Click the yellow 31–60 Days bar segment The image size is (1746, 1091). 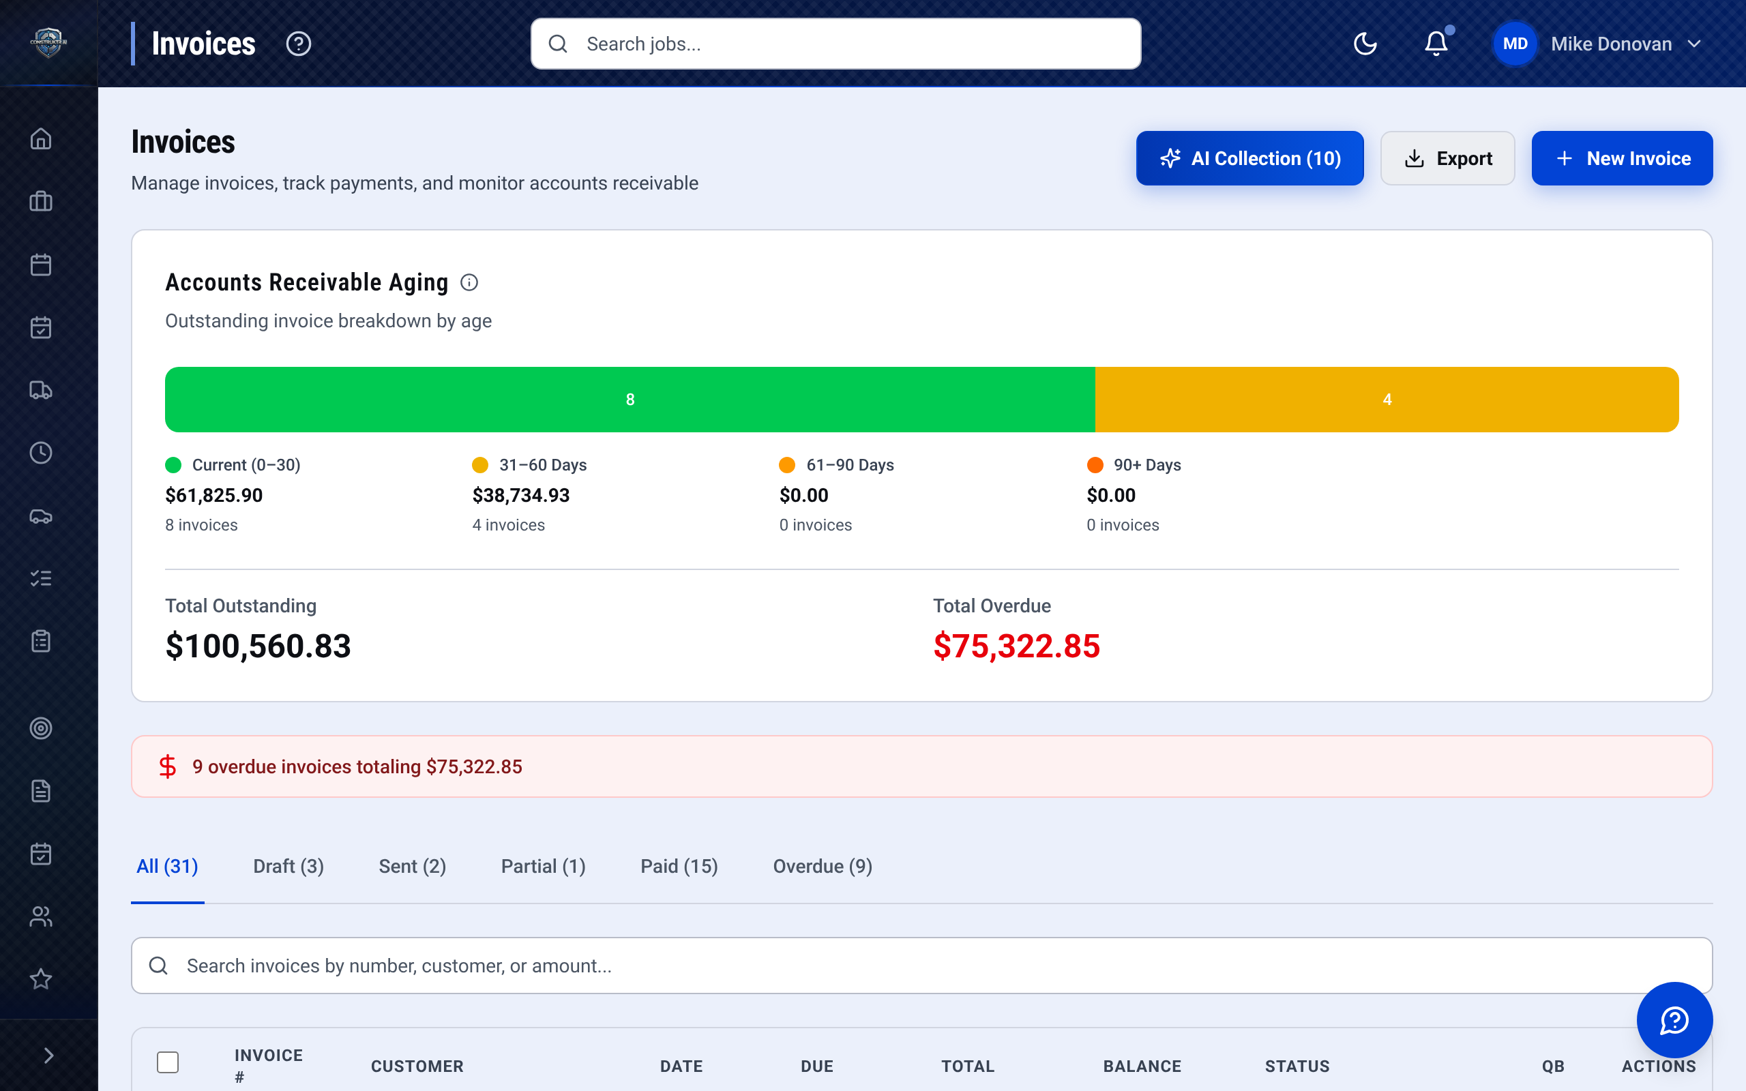pos(1387,400)
